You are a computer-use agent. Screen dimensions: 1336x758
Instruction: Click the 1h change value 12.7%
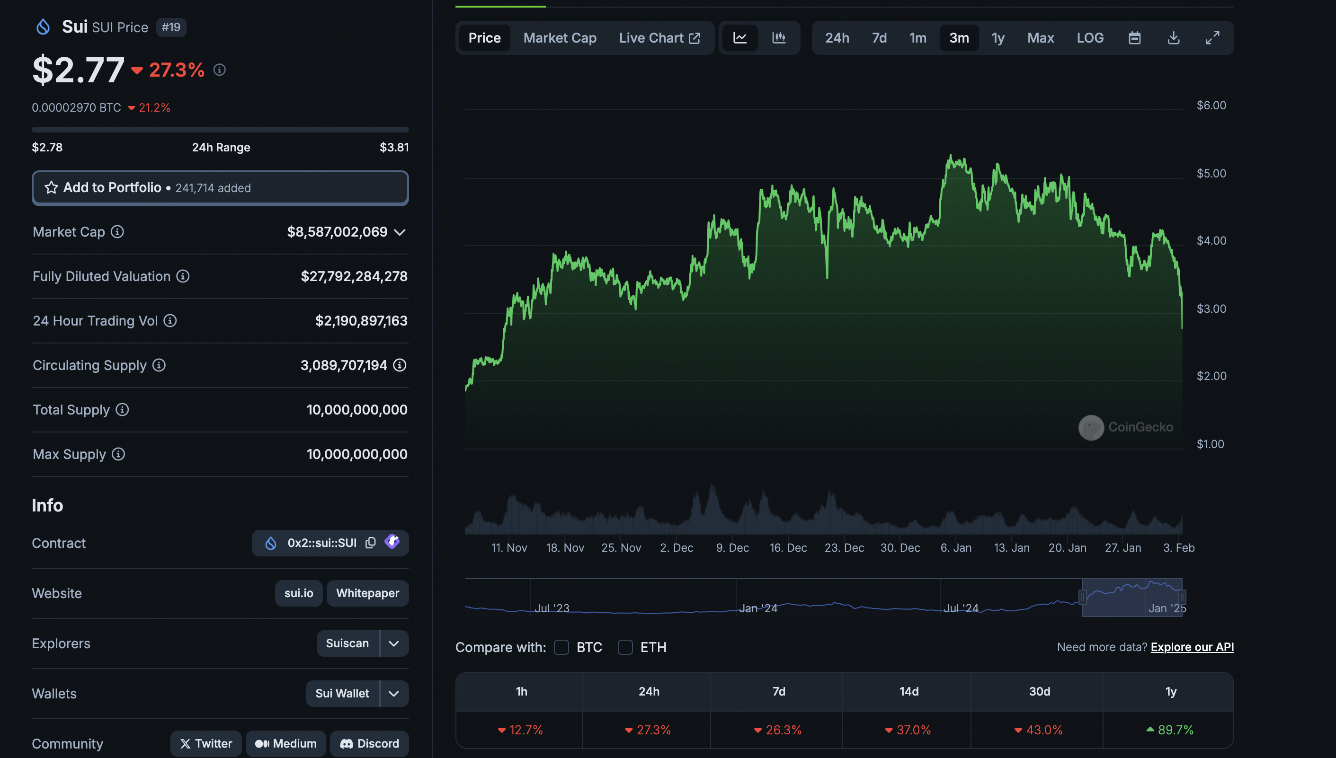520,730
